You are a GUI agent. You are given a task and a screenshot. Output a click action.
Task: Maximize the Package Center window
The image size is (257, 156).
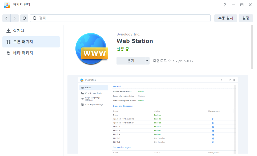click(x=242, y=5)
